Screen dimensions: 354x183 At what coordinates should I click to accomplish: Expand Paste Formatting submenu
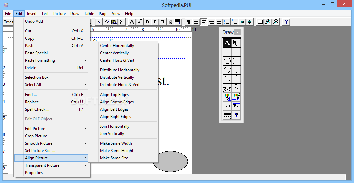point(52,60)
